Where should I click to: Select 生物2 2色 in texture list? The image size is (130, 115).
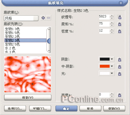pyautogui.click(x=25, y=37)
